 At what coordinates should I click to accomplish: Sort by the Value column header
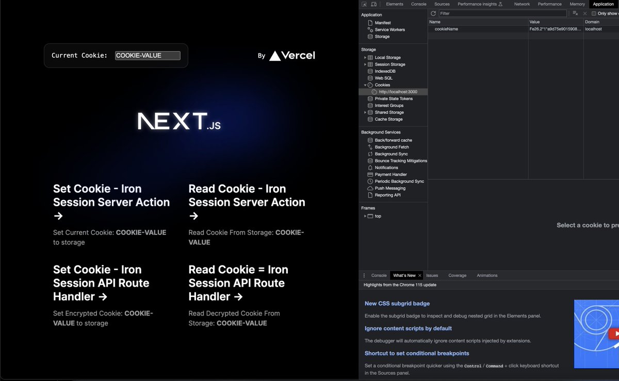click(x=556, y=22)
